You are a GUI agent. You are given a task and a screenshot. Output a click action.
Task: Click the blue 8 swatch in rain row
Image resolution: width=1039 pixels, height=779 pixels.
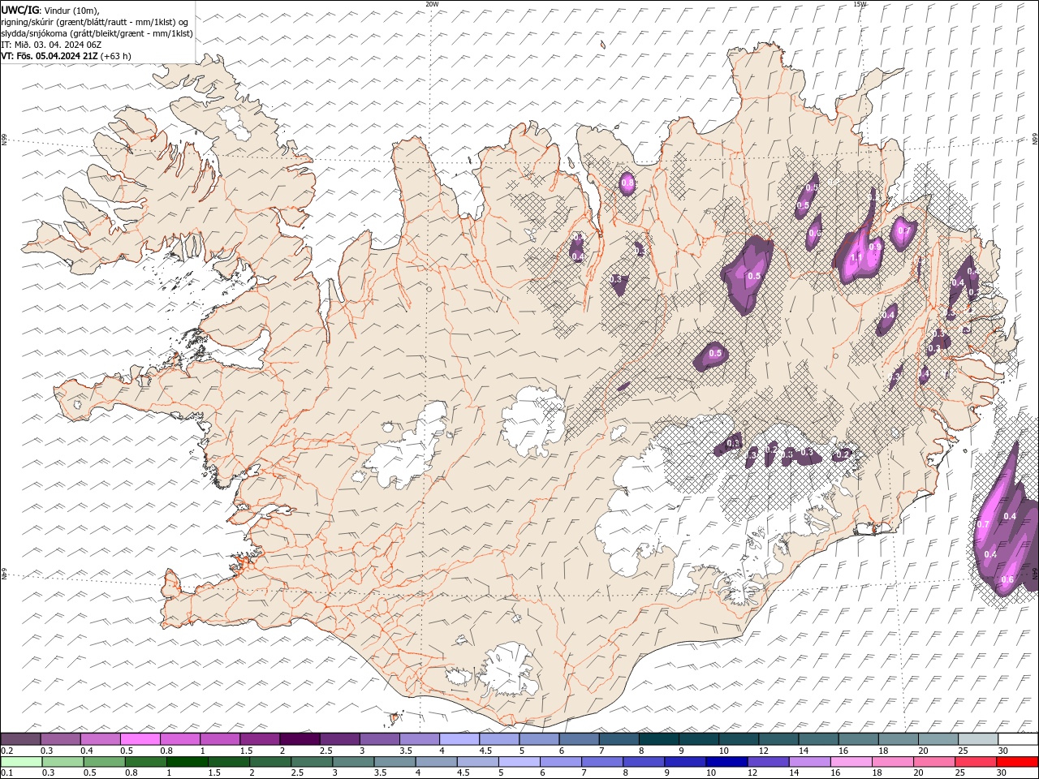644,762
